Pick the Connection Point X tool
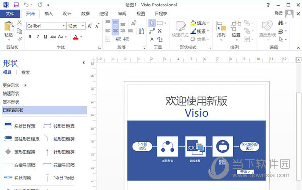 pyautogui.click(x=160, y=31)
